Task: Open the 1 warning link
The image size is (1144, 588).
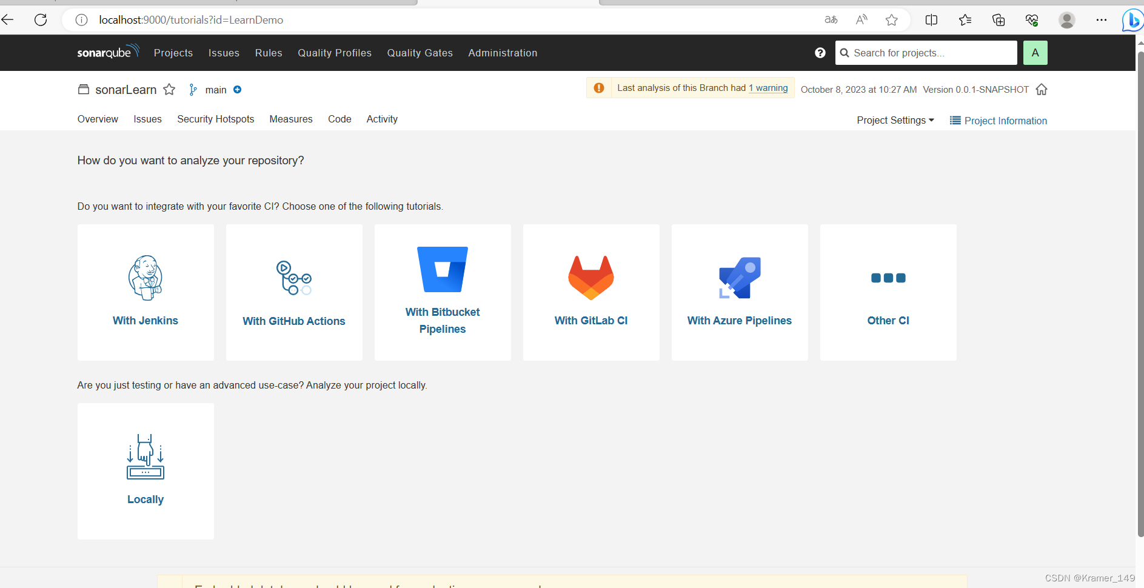Action: coord(768,88)
